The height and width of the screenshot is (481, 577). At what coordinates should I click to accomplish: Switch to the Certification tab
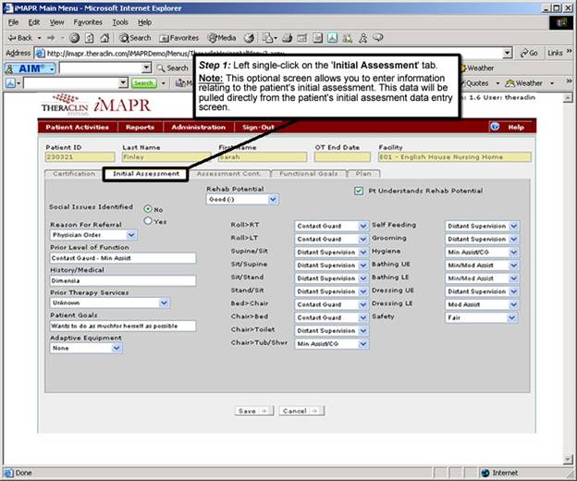point(74,174)
